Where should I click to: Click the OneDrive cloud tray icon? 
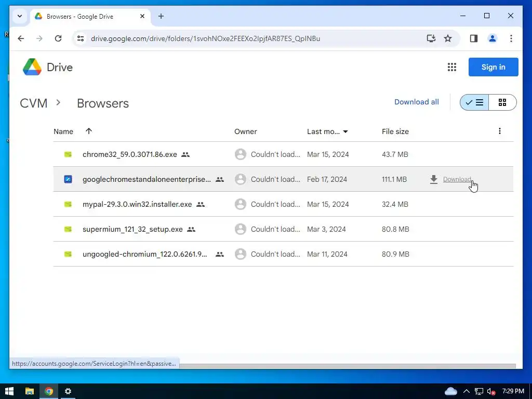point(450,391)
